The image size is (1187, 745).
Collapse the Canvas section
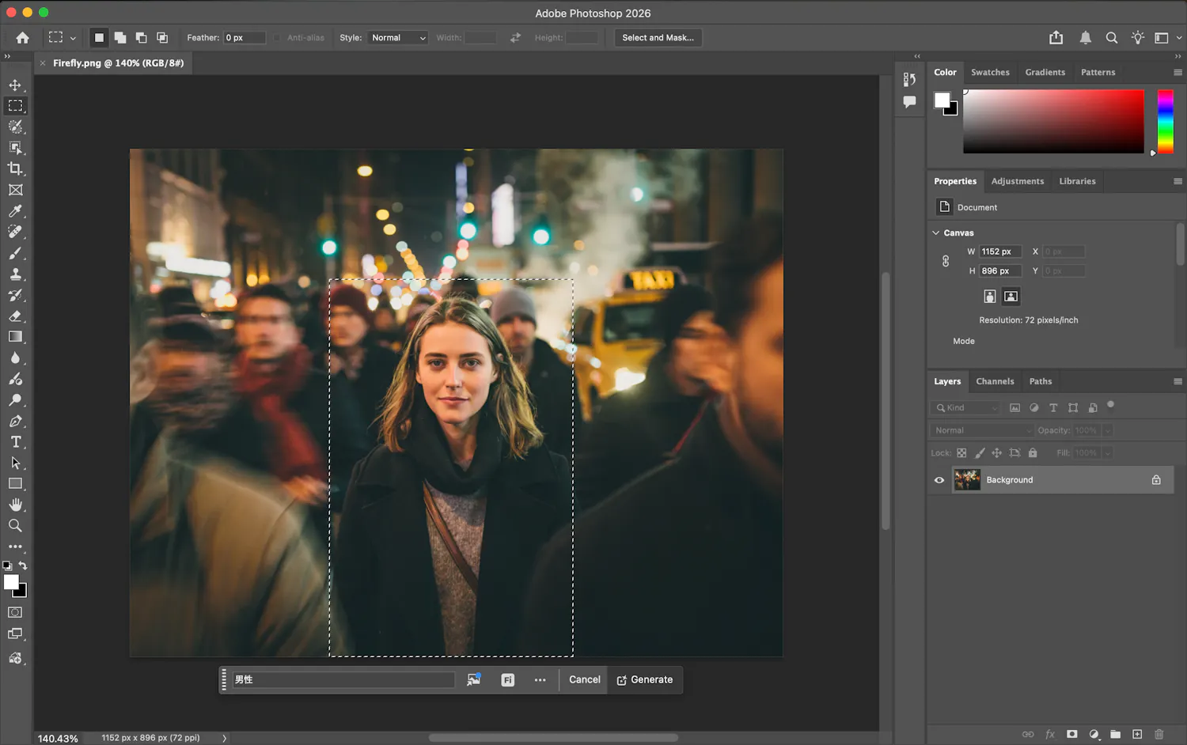(936, 233)
